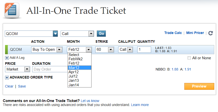Open the Buy To Open action dropdown

(47, 49)
